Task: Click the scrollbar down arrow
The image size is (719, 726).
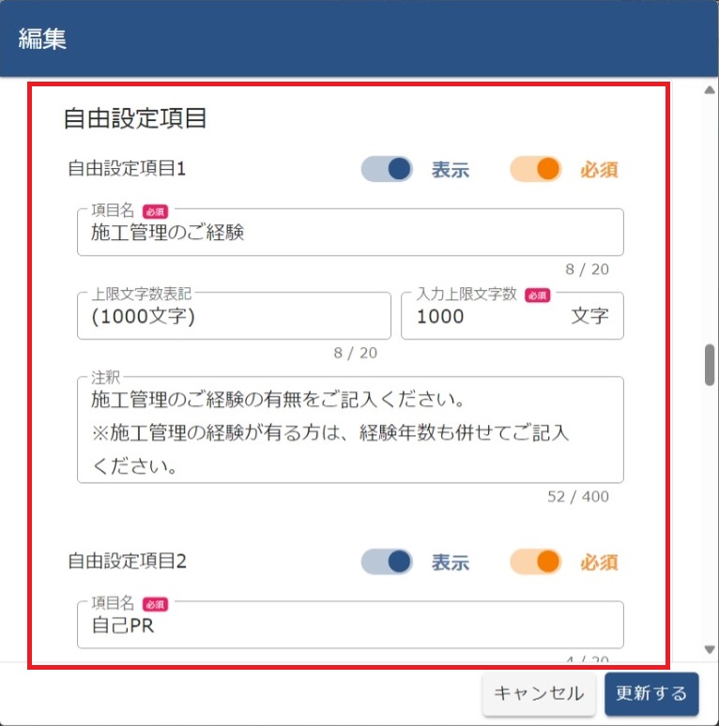Action: (x=710, y=650)
